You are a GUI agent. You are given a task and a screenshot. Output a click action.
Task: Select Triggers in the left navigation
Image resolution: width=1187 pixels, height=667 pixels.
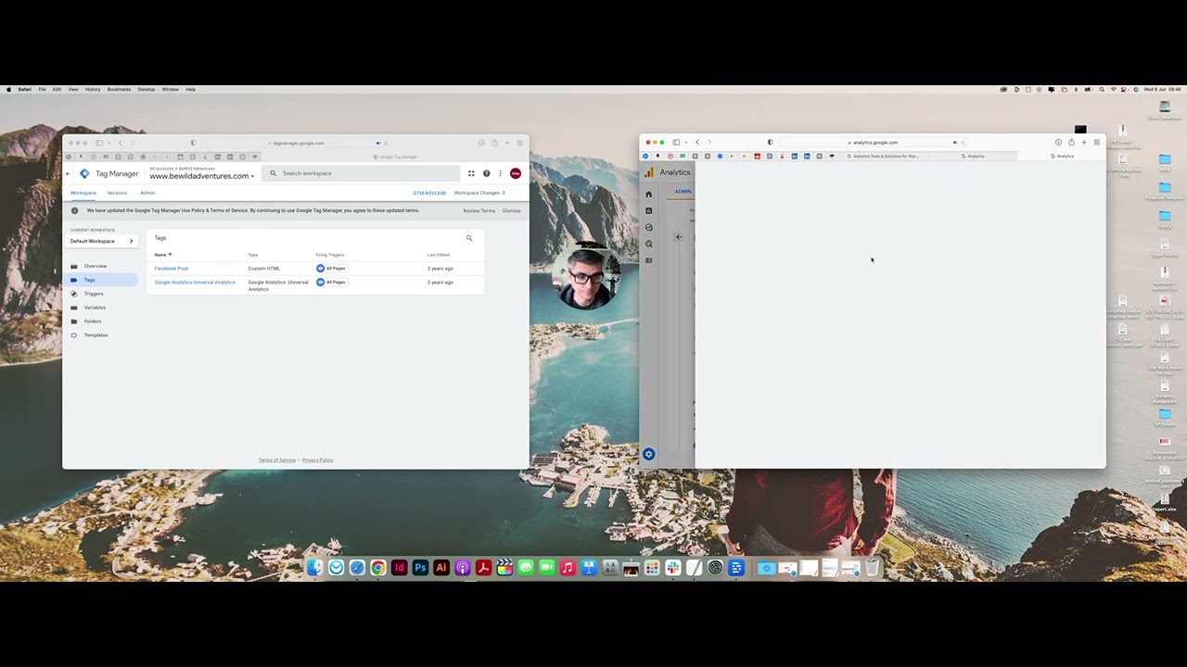point(94,294)
